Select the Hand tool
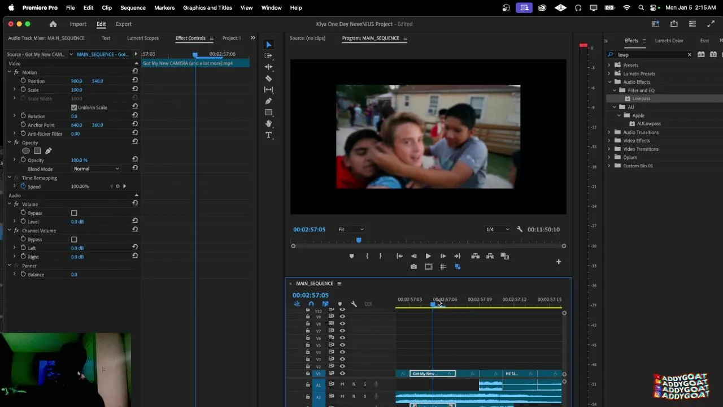 tap(269, 124)
